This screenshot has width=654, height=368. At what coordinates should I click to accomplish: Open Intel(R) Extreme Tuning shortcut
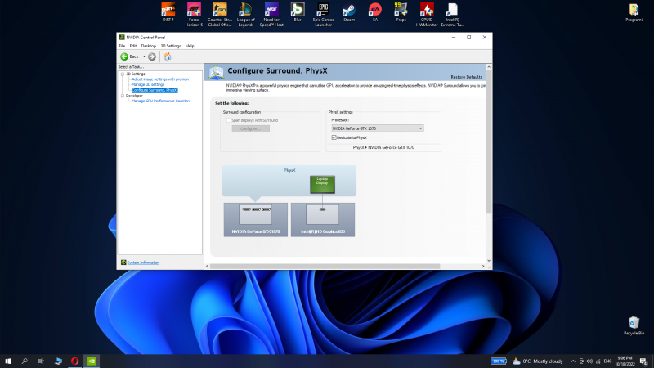tap(453, 15)
